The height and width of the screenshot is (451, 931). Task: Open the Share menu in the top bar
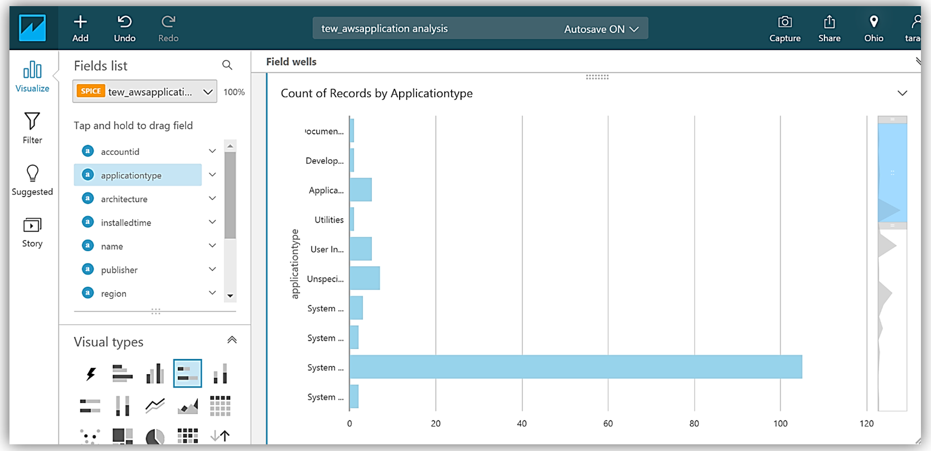[x=829, y=28]
